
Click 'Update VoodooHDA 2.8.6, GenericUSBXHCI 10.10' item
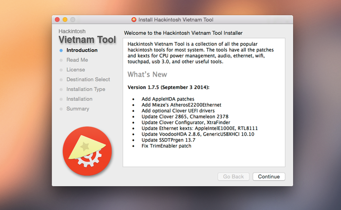point(198,134)
